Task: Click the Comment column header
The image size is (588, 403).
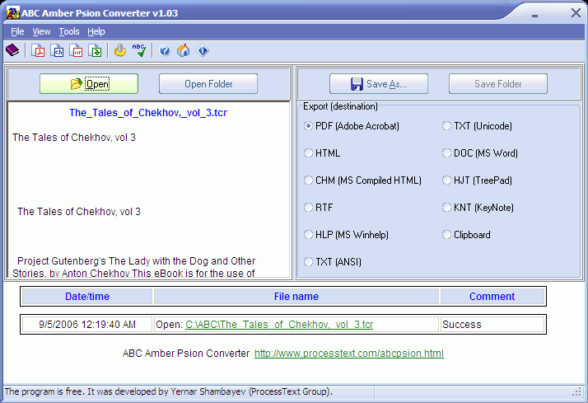Action: pos(492,297)
